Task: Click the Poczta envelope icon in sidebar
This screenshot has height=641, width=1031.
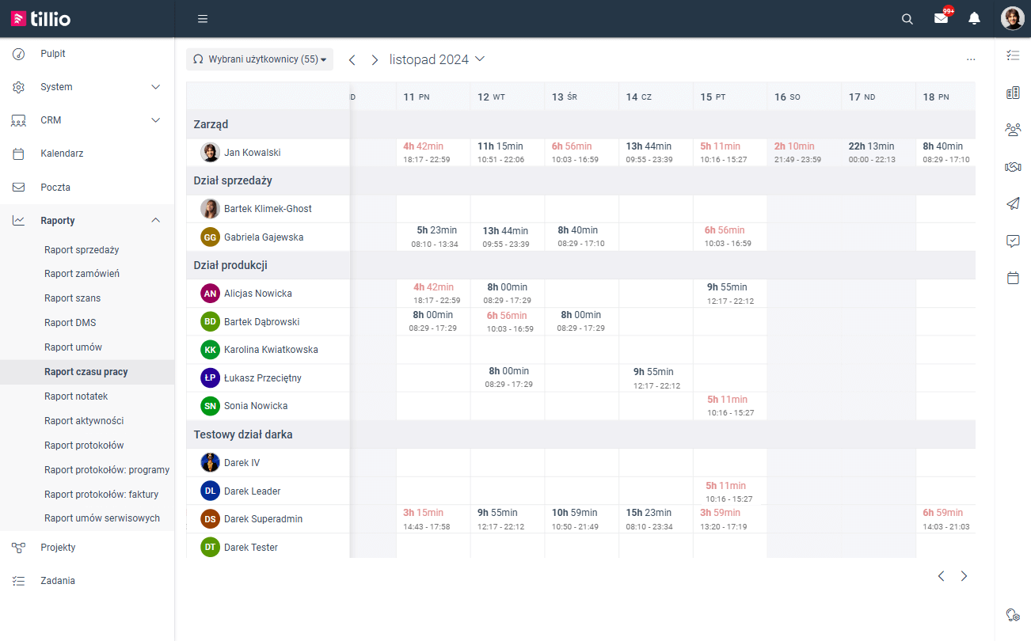Action: click(x=19, y=188)
